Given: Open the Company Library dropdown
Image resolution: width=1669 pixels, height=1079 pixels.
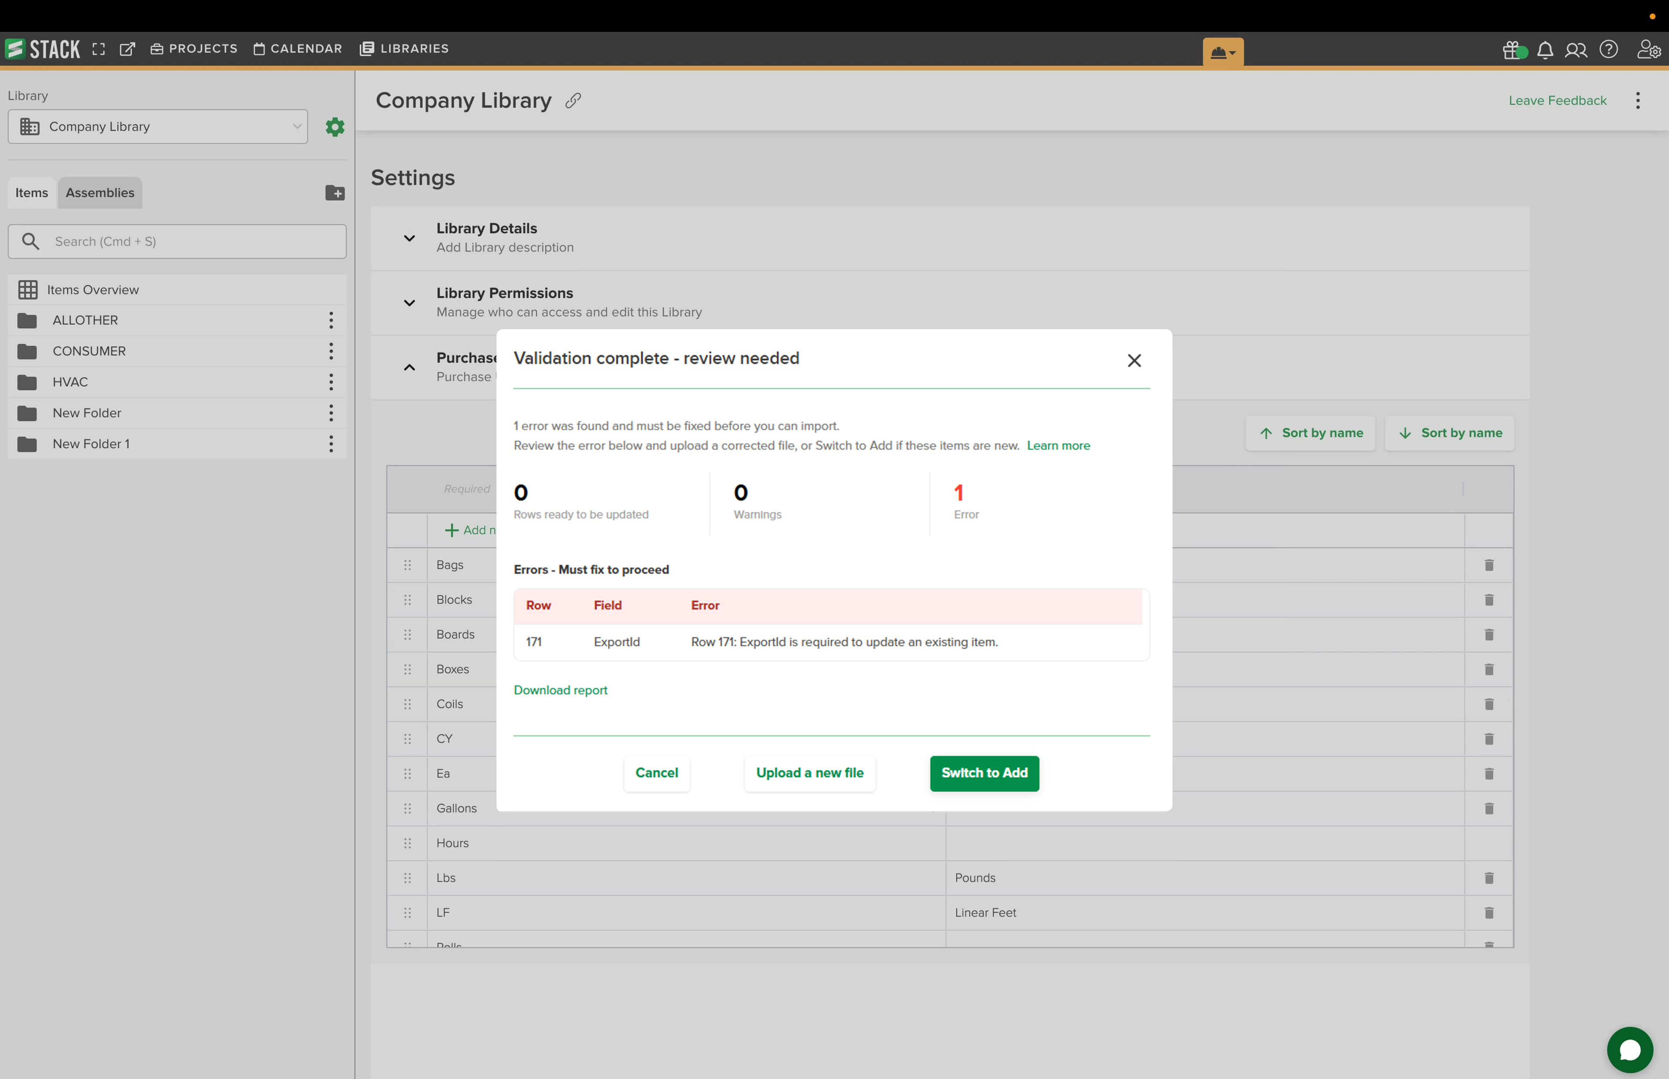Looking at the screenshot, I should coord(158,127).
